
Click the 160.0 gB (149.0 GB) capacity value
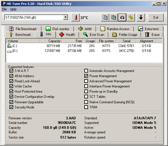pyautogui.click(x=60, y=128)
